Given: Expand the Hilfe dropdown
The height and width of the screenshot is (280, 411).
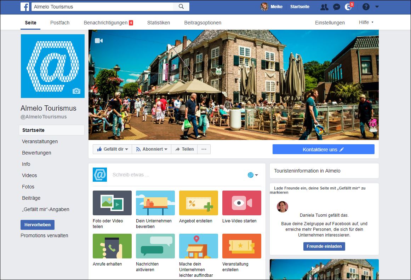Looking at the screenshot, I should click(x=366, y=23).
